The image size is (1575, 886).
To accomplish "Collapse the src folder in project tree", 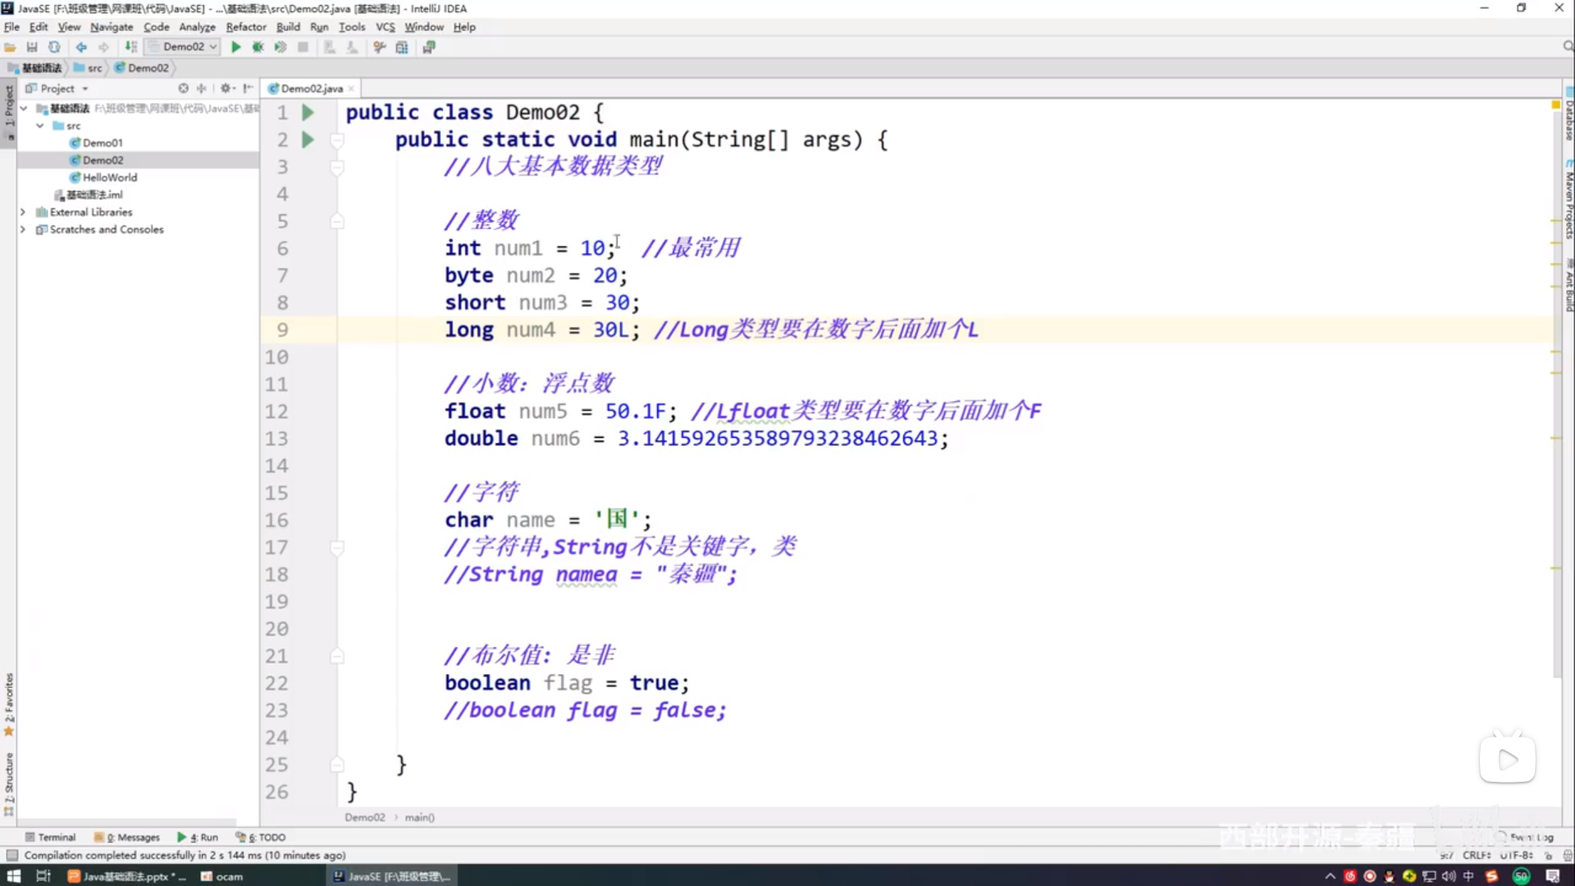I will click(x=40, y=126).
